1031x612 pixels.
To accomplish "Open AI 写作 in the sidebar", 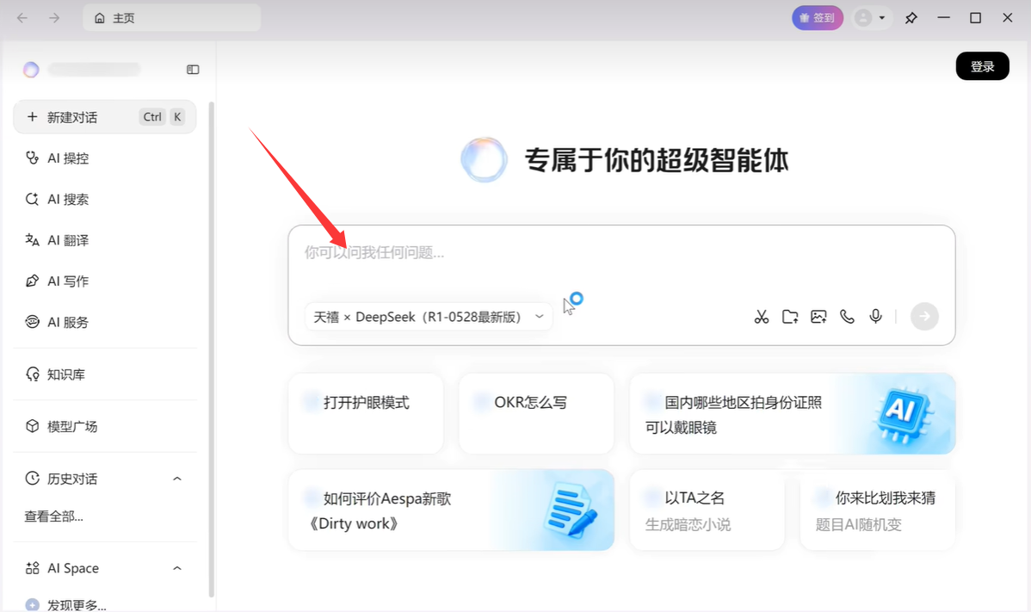I will (105, 281).
